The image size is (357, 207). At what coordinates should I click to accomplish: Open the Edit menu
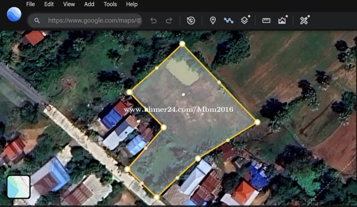pos(49,4)
